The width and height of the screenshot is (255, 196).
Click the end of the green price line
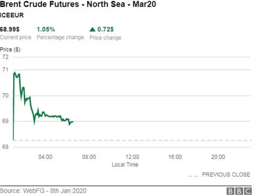point(73,122)
